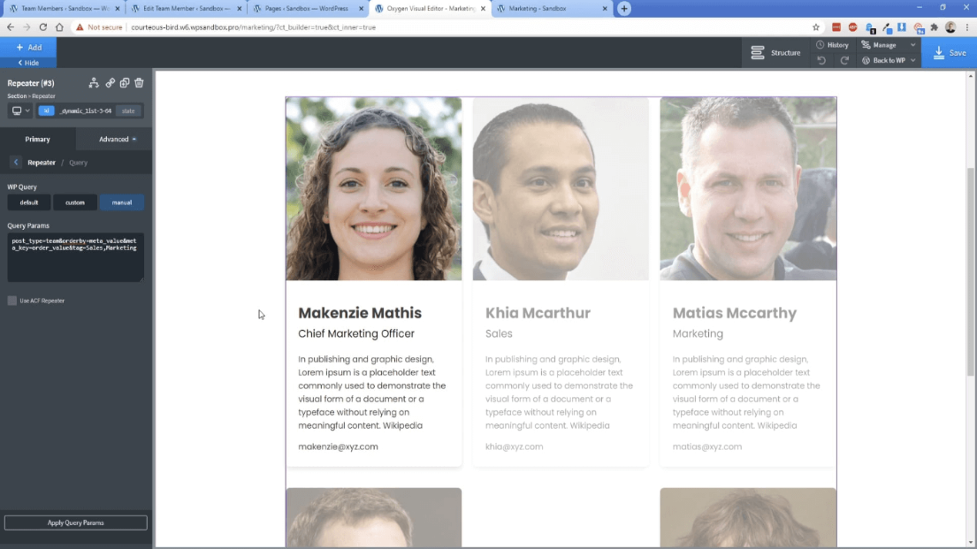Image resolution: width=977 pixels, height=549 pixels.
Task: Enable the Use ACF Repeater checkbox
Action: coord(11,301)
